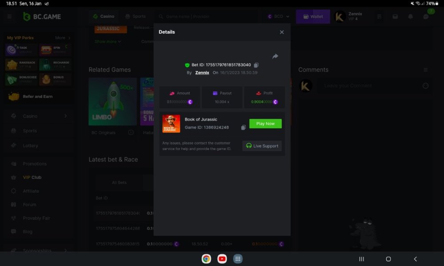Click the Zennix VIP 4 avatar
The height and width of the screenshot is (266, 444).
coord(339,16)
